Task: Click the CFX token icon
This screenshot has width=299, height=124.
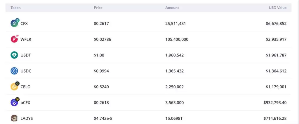Action: [15, 23]
